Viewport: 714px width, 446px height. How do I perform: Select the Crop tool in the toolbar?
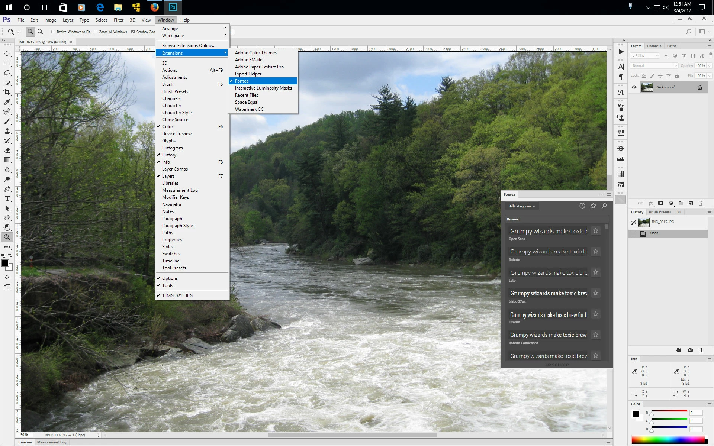point(7,92)
